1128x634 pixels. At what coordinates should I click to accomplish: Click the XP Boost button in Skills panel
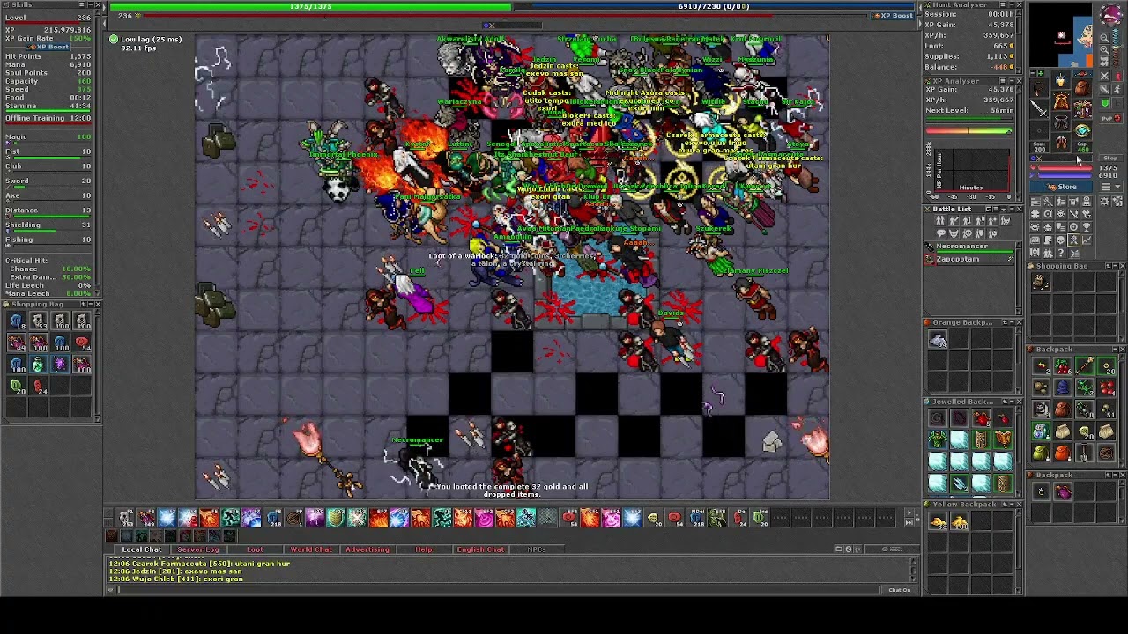coord(48,47)
